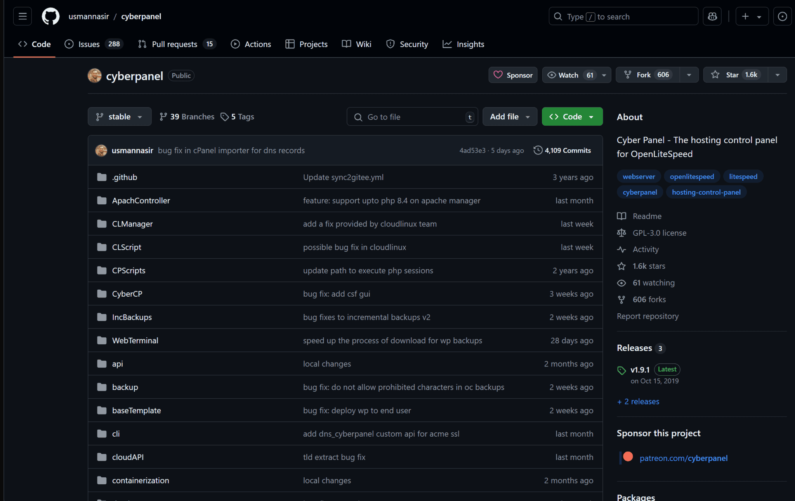This screenshot has width=795, height=501.
Task: View the 1.6k stars link
Action: 641,266
